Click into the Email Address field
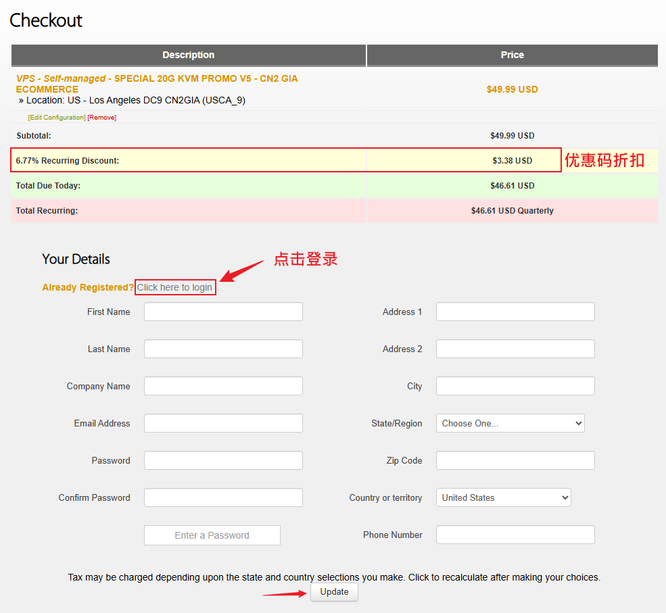 click(223, 423)
